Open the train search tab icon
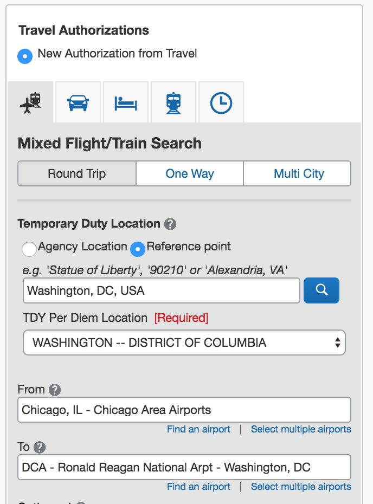 pyautogui.click(x=173, y=102)
